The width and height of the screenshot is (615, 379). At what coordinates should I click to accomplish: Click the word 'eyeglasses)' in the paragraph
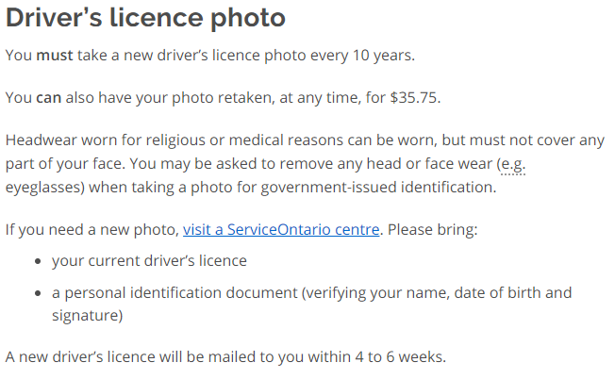pyautogui.click(x=45, y=188)
